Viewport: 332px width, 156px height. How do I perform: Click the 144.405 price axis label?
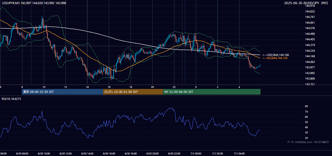pyautogui.click(x=310, y=40)
